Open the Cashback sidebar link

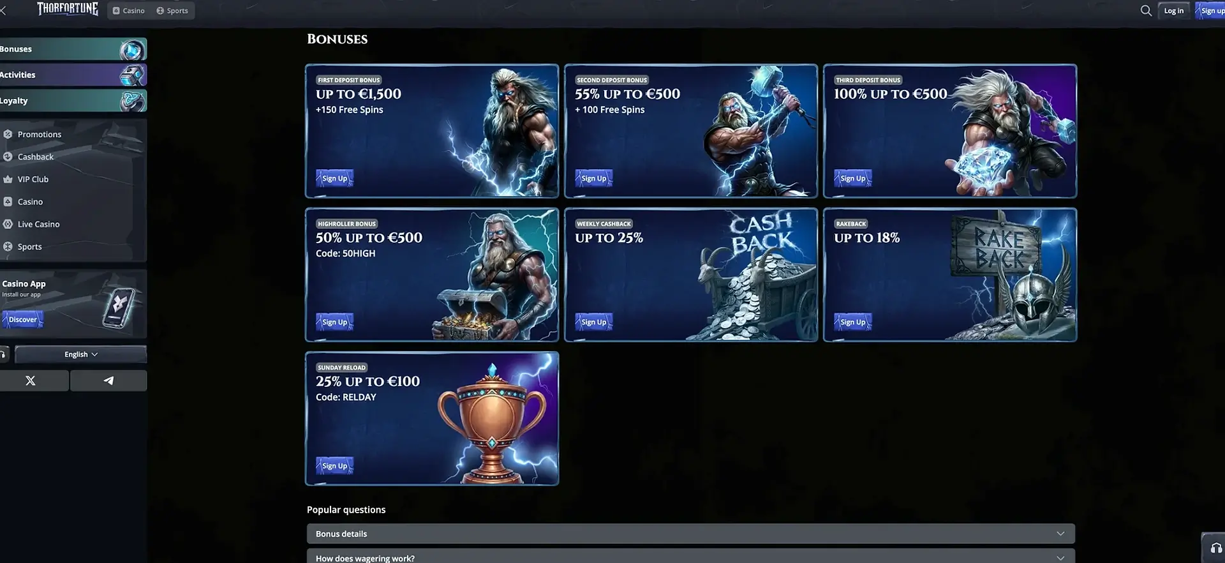click(x=36, y=156)
